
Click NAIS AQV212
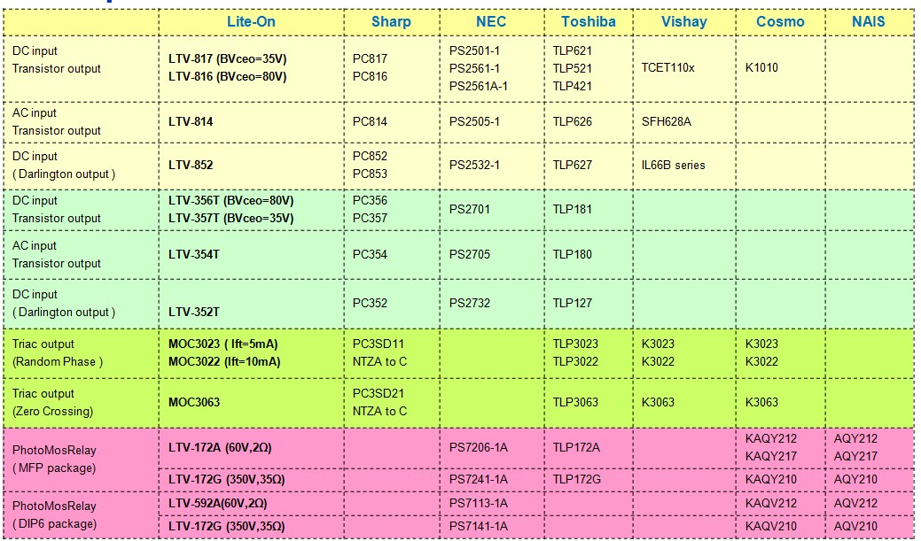(855, 504)
